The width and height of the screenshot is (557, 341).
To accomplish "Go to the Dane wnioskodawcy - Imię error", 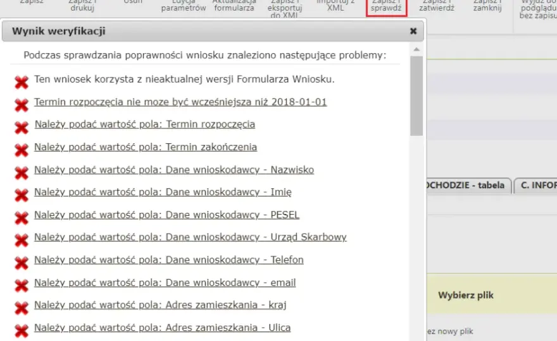I will pos(163,192).
